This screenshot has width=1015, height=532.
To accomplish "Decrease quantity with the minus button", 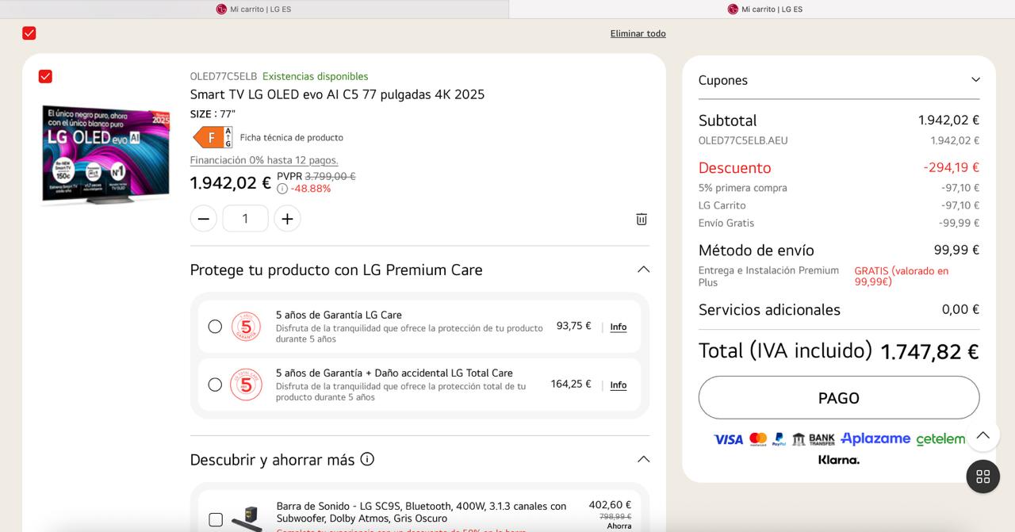I will [x=204, y=219].
